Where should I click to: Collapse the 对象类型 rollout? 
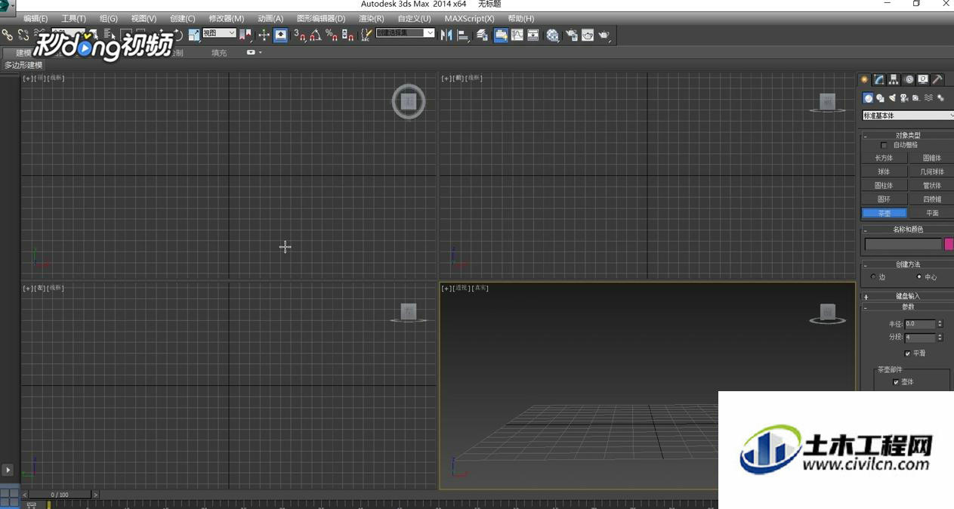907,135
